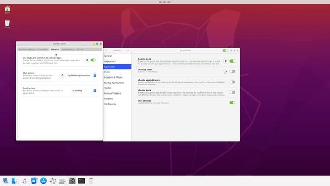Launch the Finder-style files icon in dock

(x=15, y=181)
